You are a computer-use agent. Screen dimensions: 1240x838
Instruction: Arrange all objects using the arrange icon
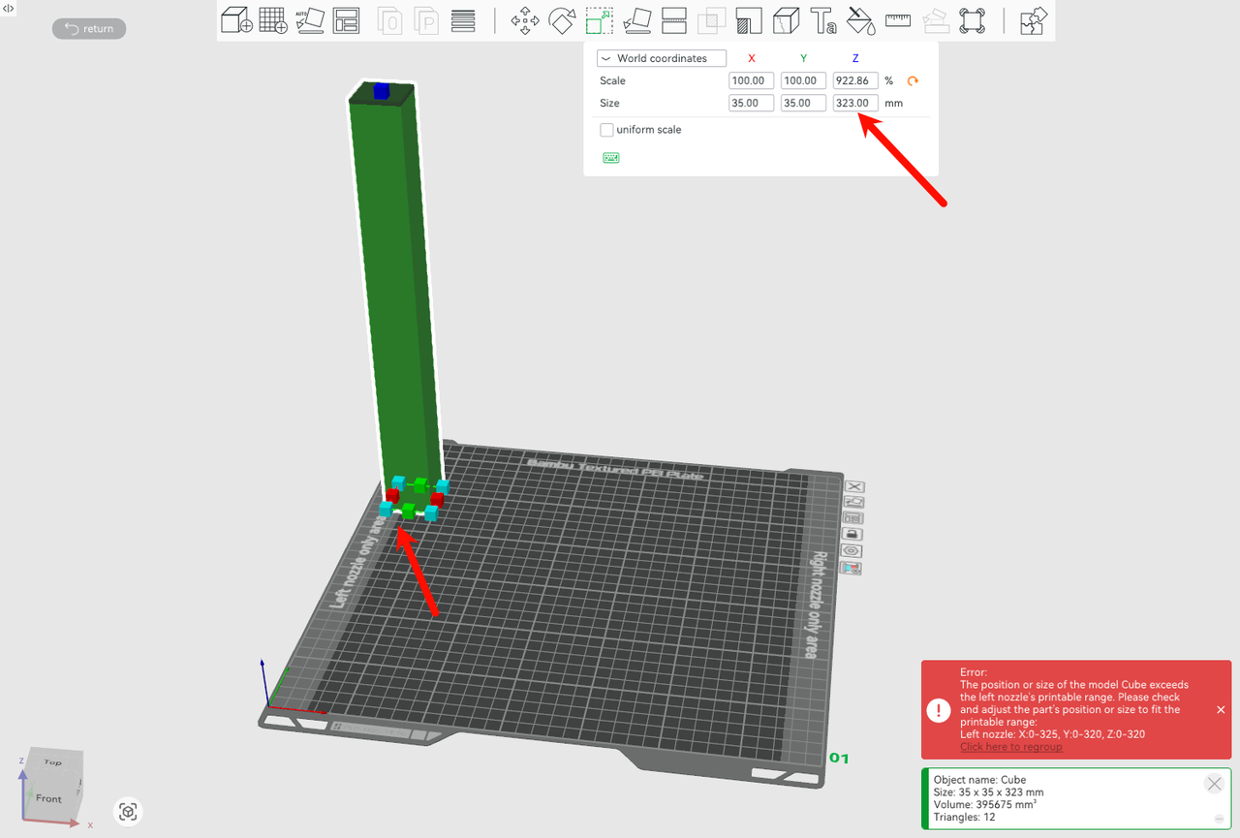coord(346,20)
